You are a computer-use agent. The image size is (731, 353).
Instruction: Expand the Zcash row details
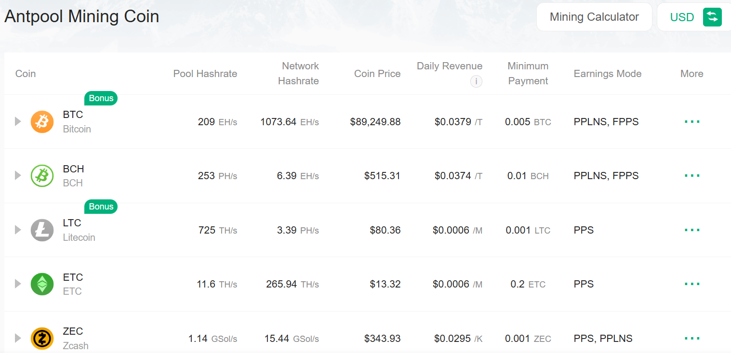point(18,338)
